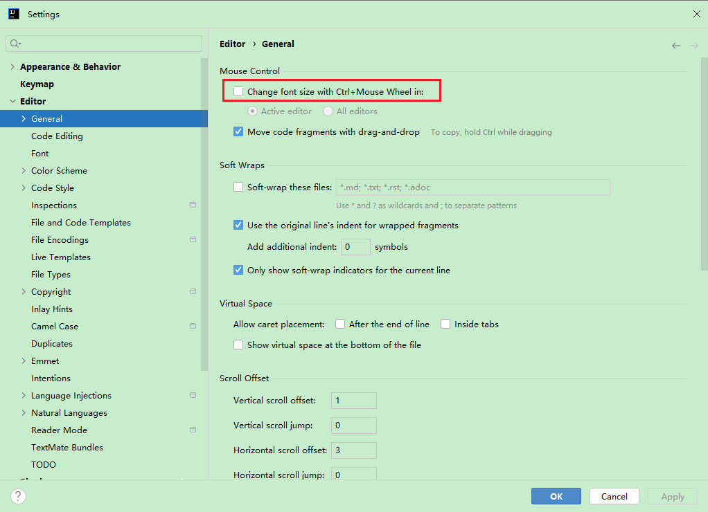Enable Soft-wrap these files checkbox
This screenshot has height=512, width=708.
(x=238, y=187)
